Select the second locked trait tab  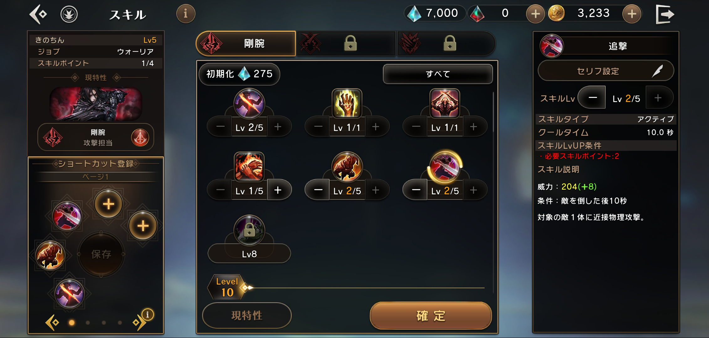[446, 43]
